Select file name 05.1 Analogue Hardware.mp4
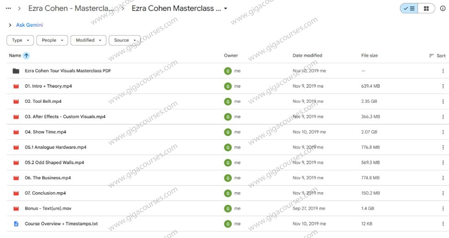The width and height of the screenshot is (449, 238). pyautogui.click(x=55, y=147)
